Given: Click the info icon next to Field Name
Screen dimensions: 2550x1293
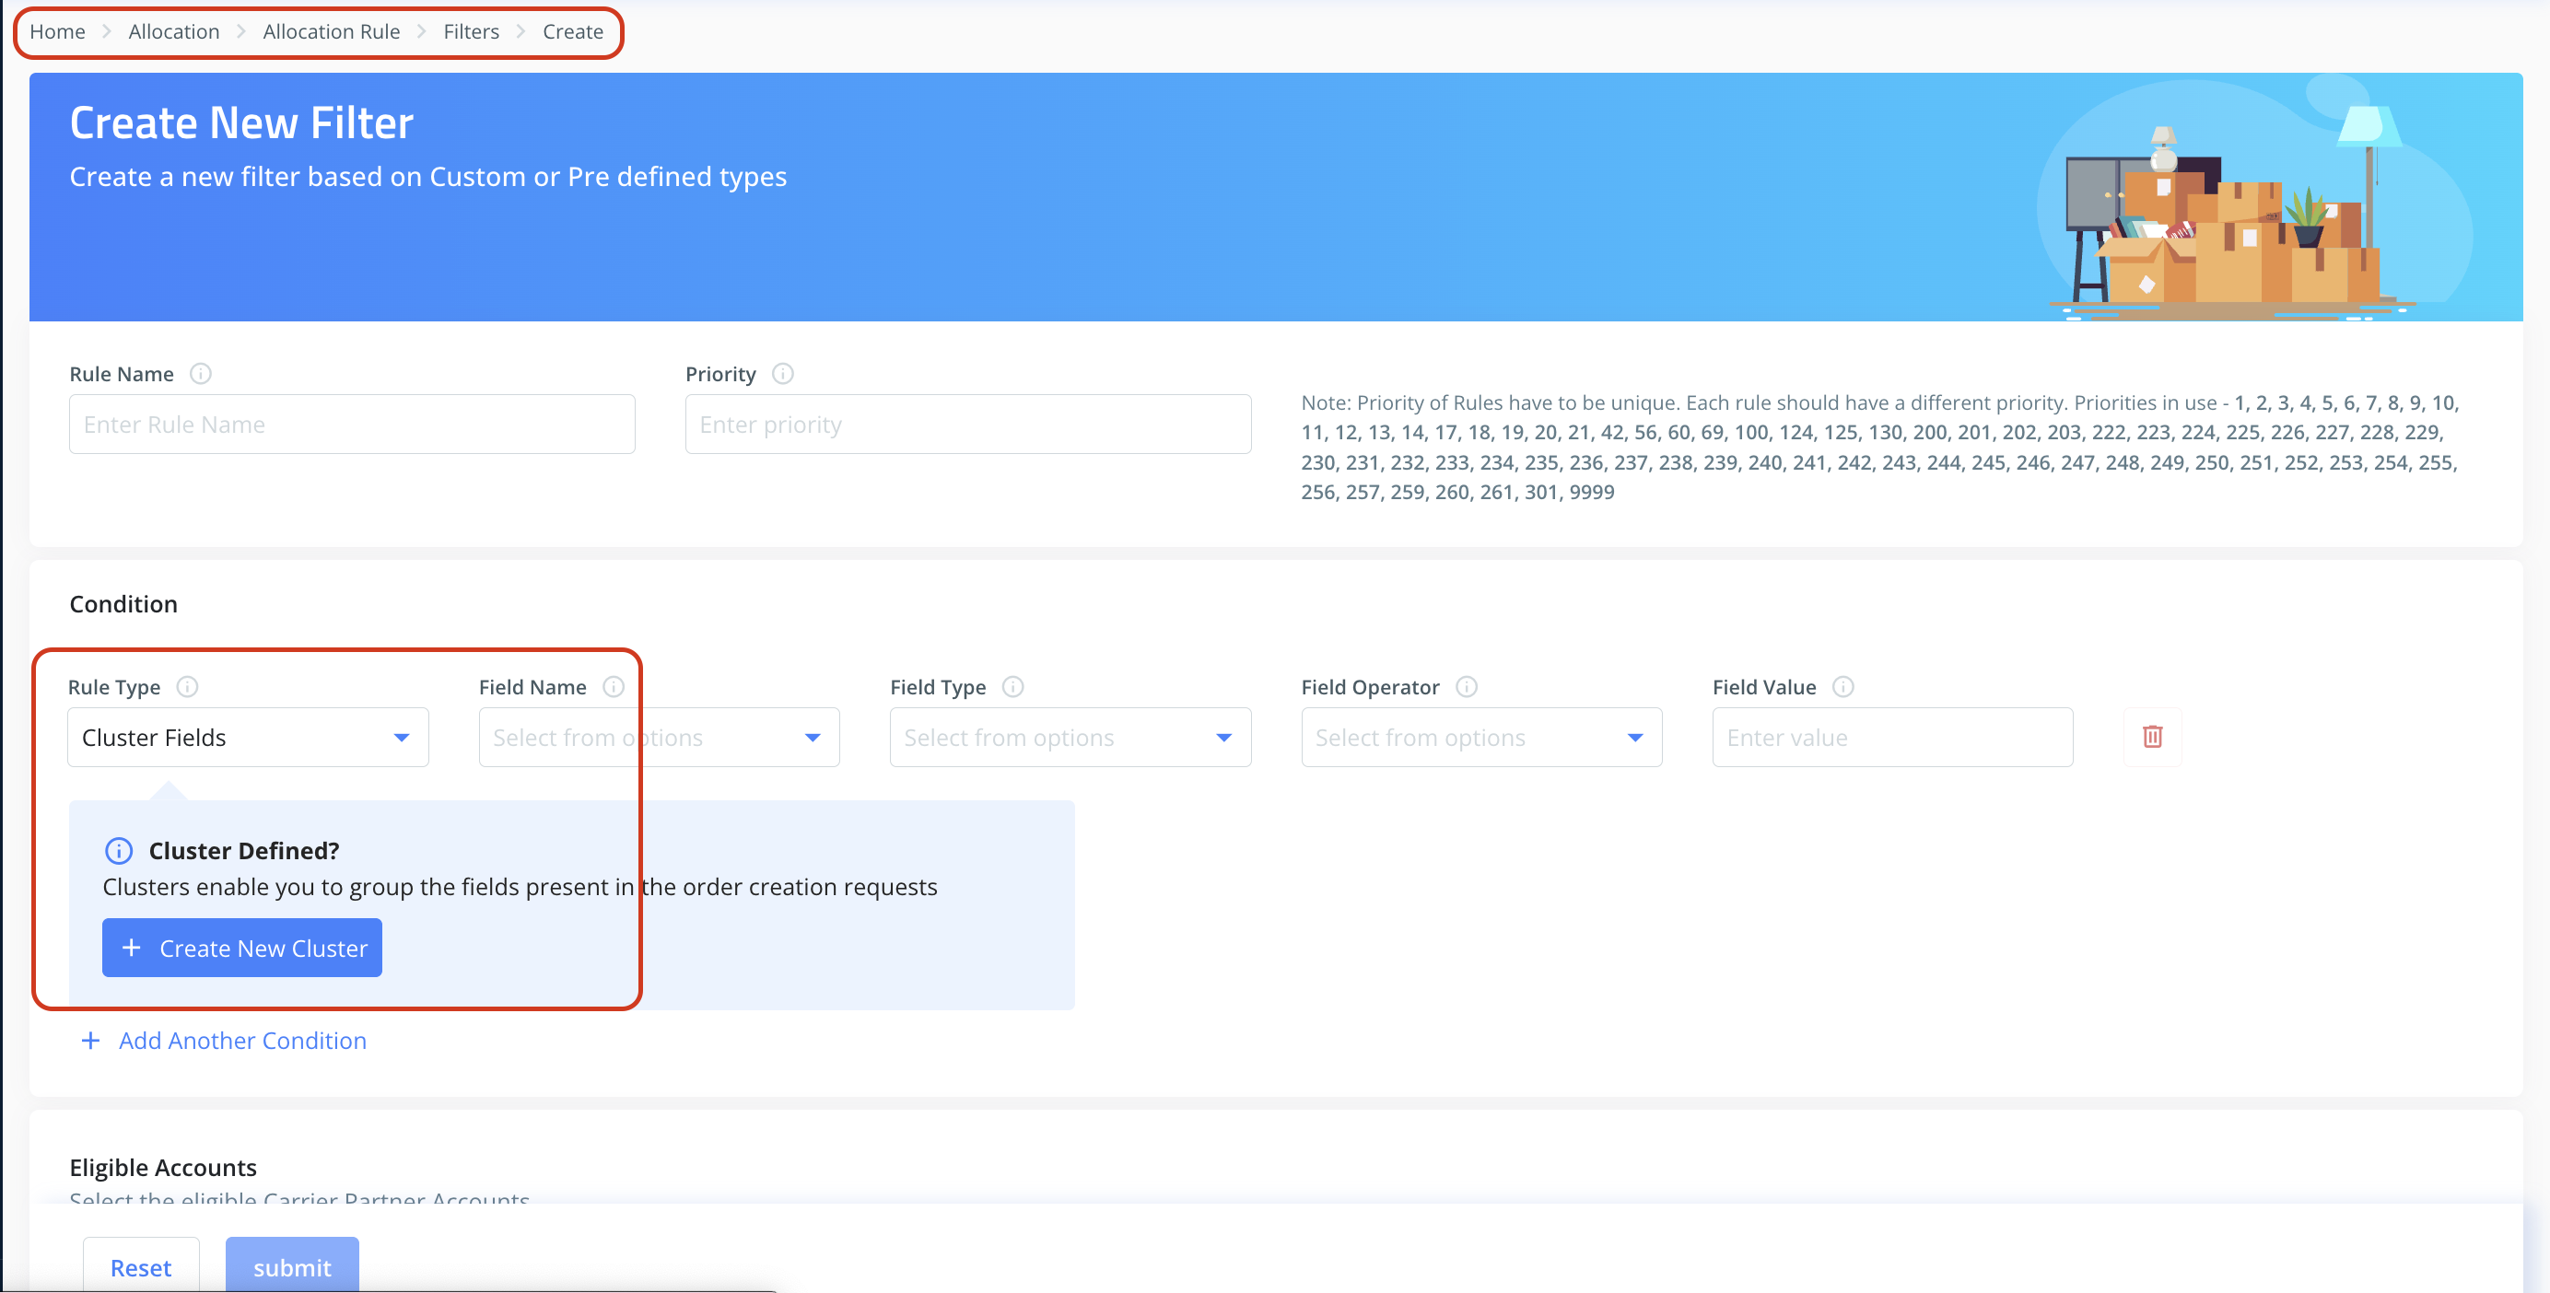Looking at the screenshot, I should pyautogui.click(x=614, y=687).
